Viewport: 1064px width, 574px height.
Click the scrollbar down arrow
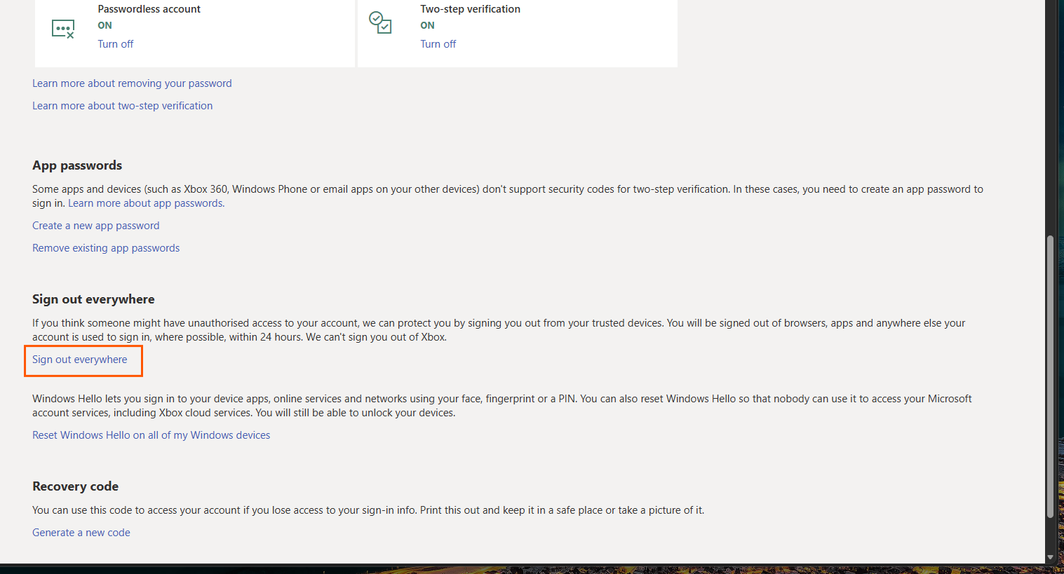click(1051, 556)
